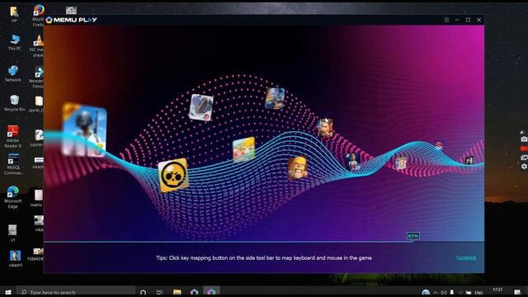Click the MEmu Play logo in title bar
Viewport: 528px width, 297px height.
tap(72, 20)
